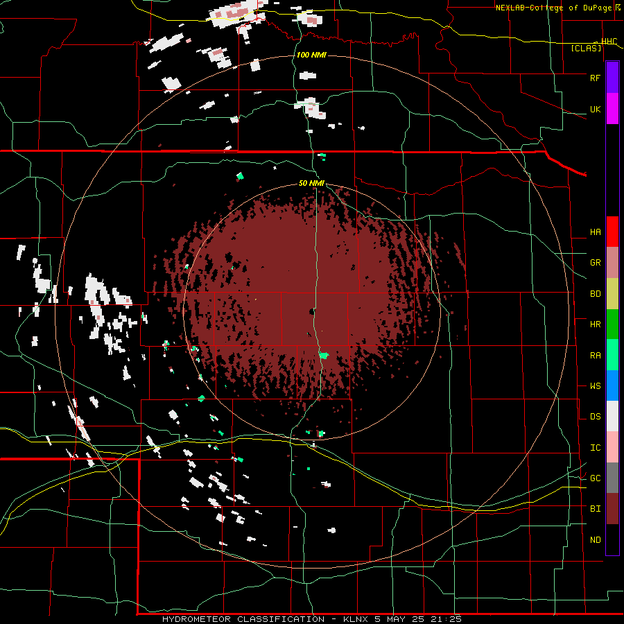Select the GR legend color block
Screen dimensions: 624x624
(x=612, y=263)
